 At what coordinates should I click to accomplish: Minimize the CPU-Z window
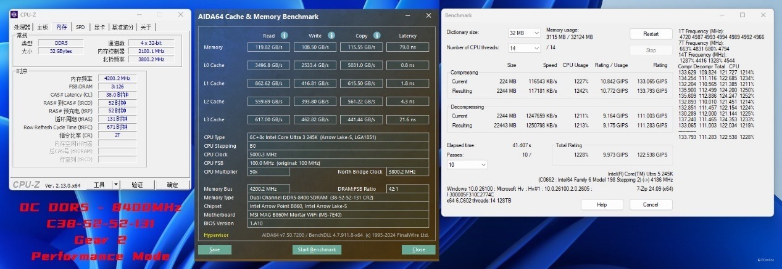click(x=140, y=14)
